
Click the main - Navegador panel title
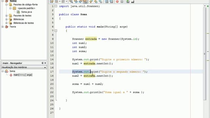pyautogui.click(x=12, y=63)
